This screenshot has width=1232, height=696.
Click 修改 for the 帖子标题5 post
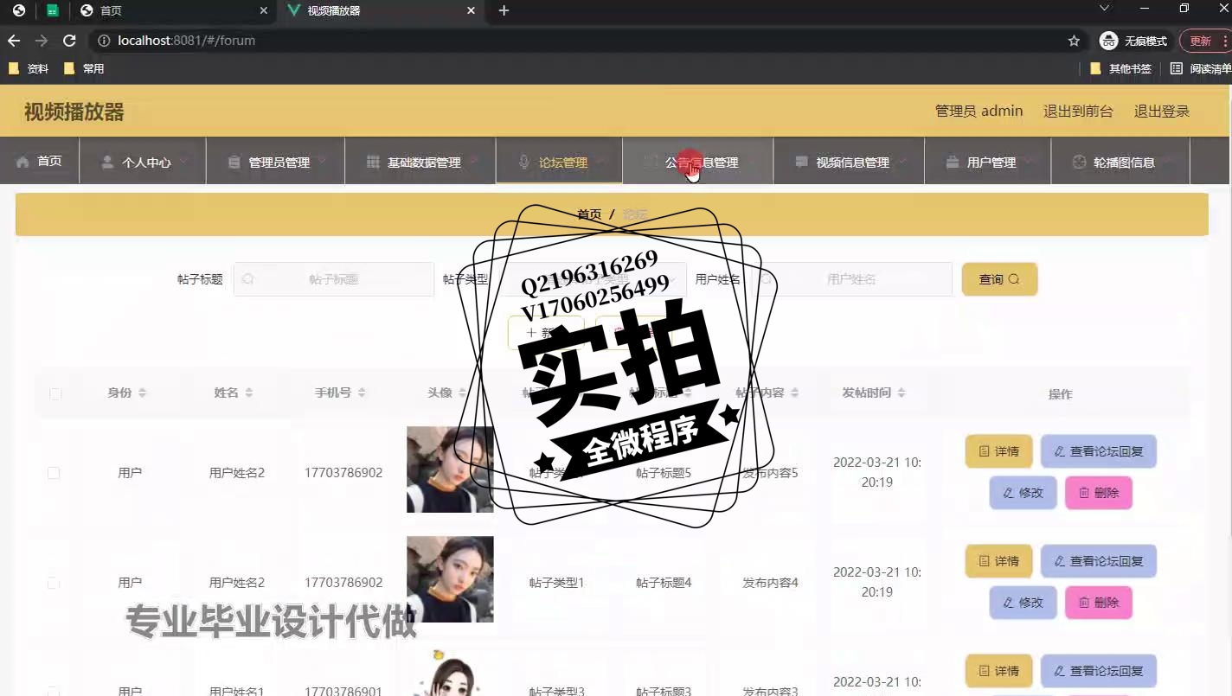pos(1023,493)
